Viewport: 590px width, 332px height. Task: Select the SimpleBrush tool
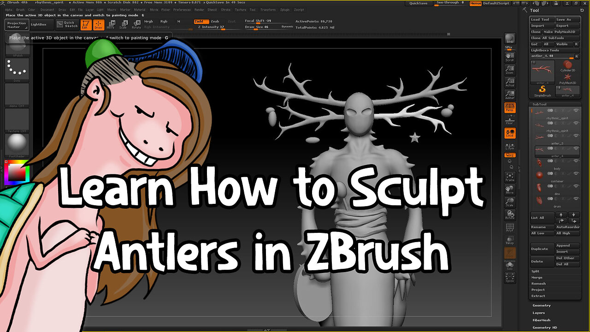pyautogui.click(x=543, y=91)
